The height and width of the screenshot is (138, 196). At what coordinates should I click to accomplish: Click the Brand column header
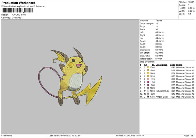click(179, 65)
